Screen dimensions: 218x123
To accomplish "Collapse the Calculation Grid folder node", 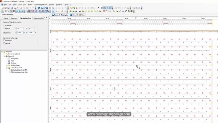I will (x=7, y=68).
